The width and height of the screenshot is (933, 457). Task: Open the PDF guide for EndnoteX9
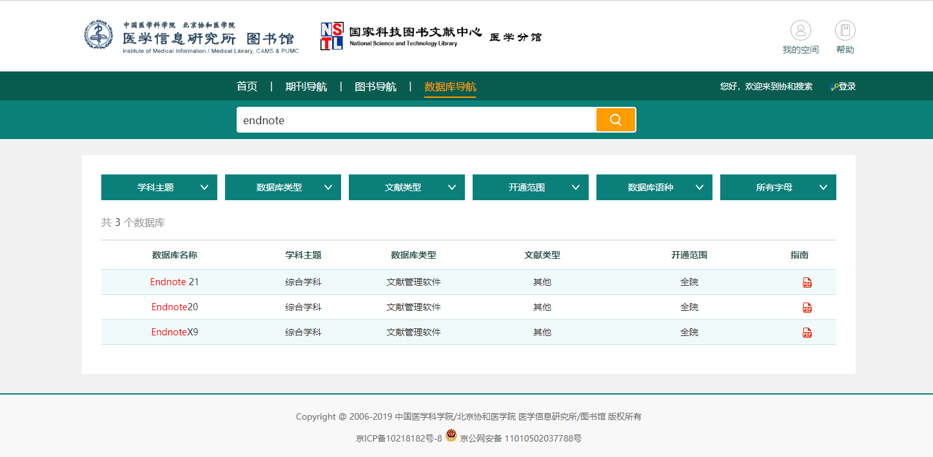point(807,333)
